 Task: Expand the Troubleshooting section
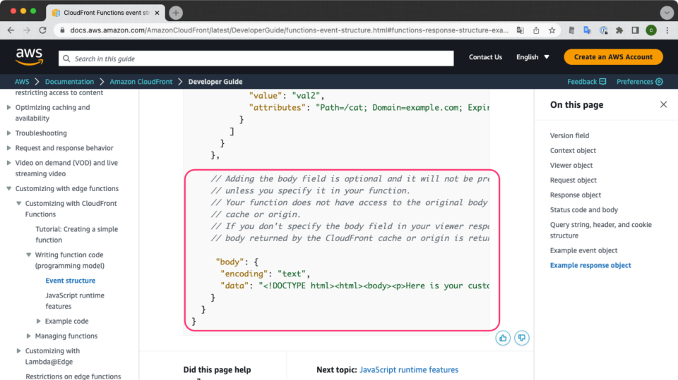pyautogui.click(x=8, y=133)
